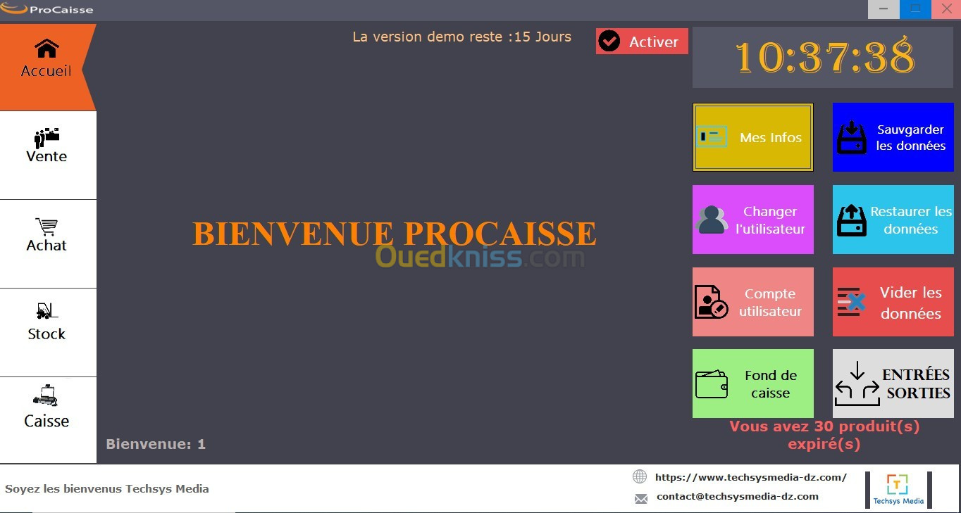Click Vider les données
The image size is (961, 513).
point(893,302)
